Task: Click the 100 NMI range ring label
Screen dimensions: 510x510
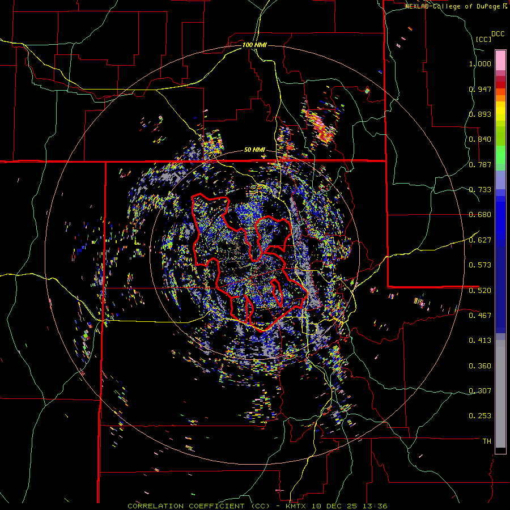Action: 254,45
